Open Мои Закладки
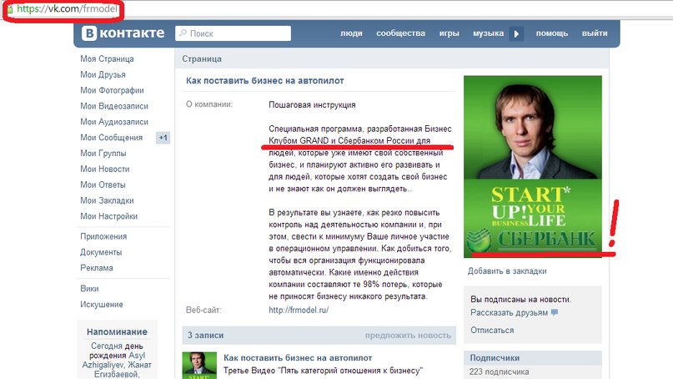The height and width of the screenshot is (379, 673). pos(107,200)
